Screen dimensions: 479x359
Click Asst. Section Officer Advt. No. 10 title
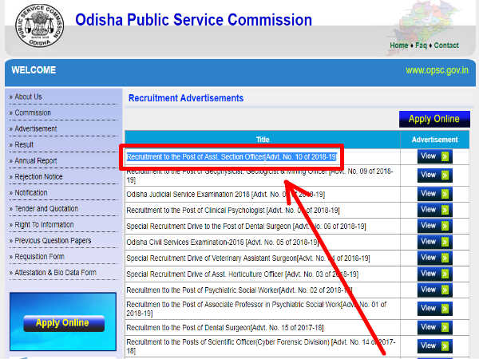pos(232,157)
